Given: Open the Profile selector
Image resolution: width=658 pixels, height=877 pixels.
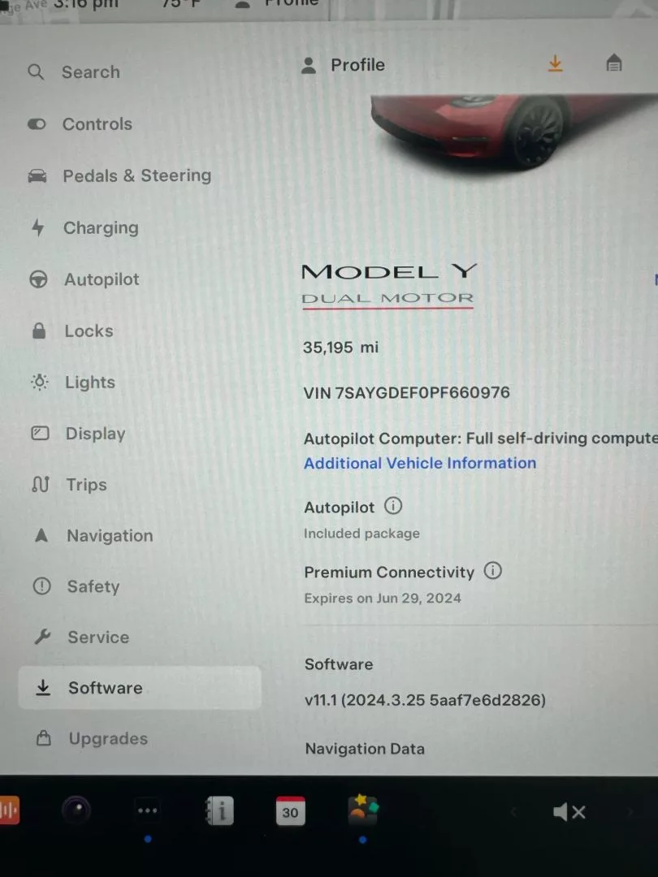Looking at the screenshot, I should coord(343,65).
